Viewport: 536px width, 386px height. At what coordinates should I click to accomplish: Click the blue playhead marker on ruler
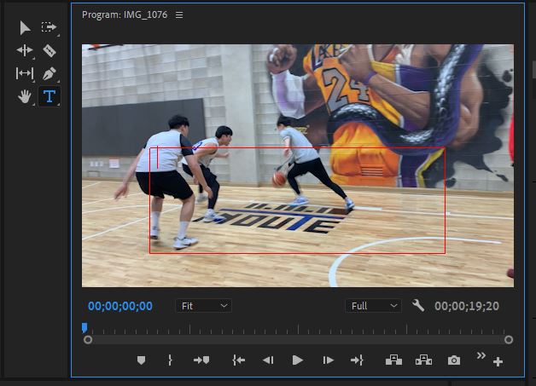pos(84,328)
